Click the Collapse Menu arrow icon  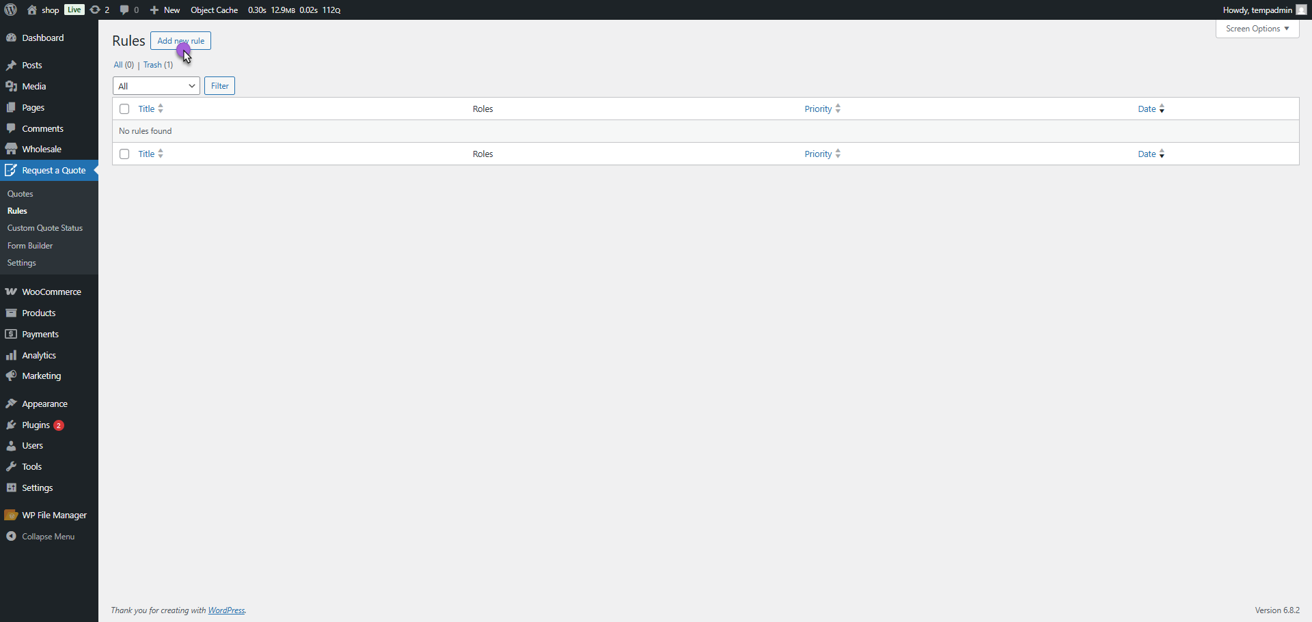pos(11,536)
